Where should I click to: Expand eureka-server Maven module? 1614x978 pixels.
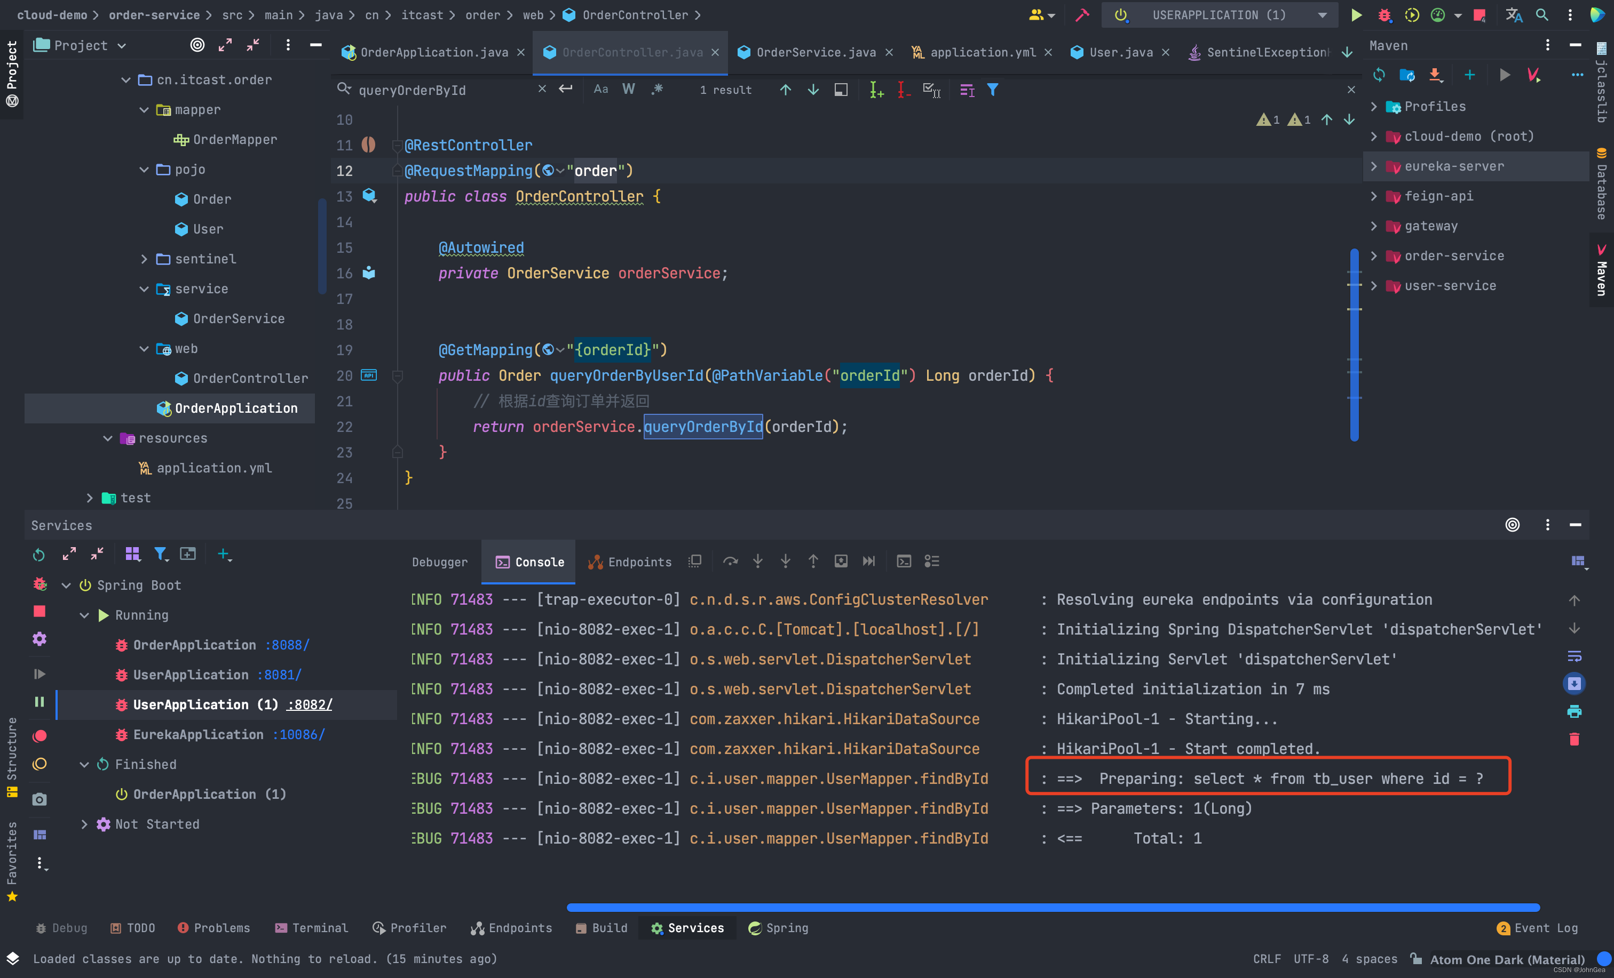1374,166
